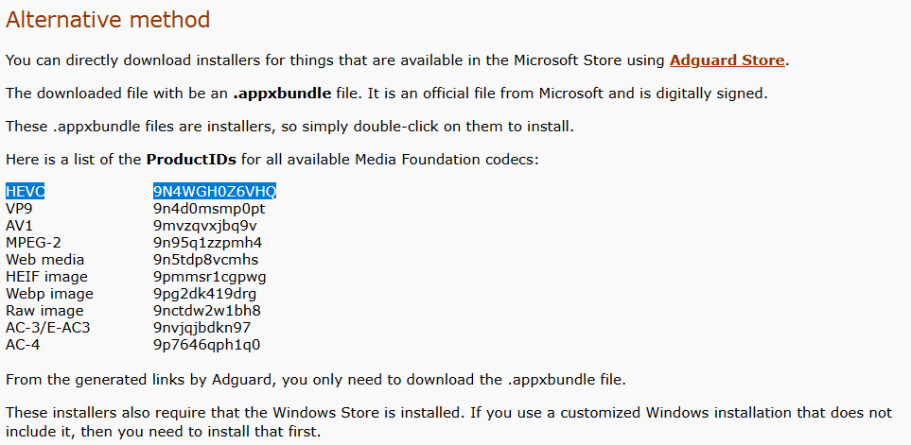Click the HEVC product ID 9N4WGH0Z6VHQ
Screen dimensions: 911x445
coord(215,191)
